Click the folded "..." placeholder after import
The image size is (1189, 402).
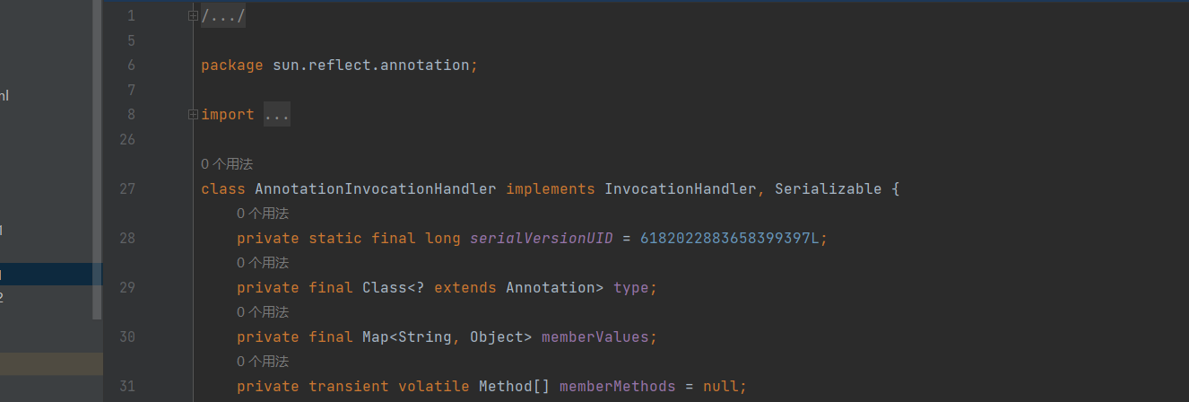click(x=277, y=115)
